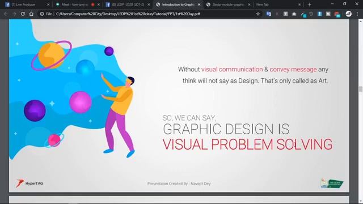Click the scrollbar up arrow
363x204 pixels.
coord(361,22)
